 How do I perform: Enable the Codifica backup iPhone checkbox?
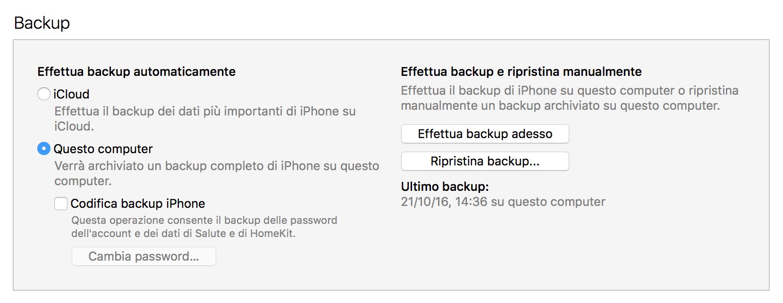pos(61,204)
